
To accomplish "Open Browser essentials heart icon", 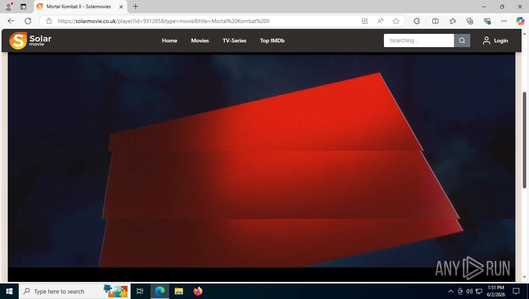I will (x=487, y=21).
